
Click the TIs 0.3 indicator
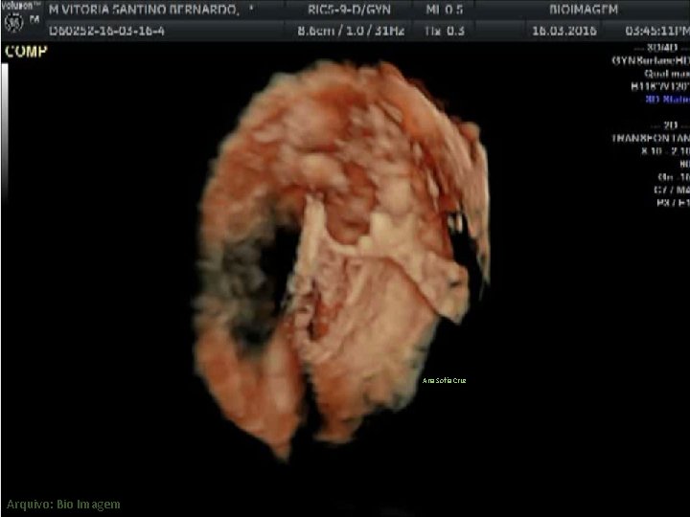[444, 31]
